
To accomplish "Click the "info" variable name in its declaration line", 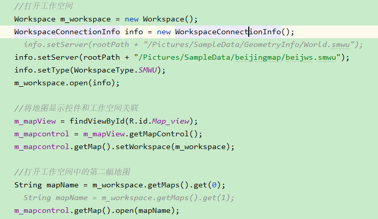I will 134,32.
